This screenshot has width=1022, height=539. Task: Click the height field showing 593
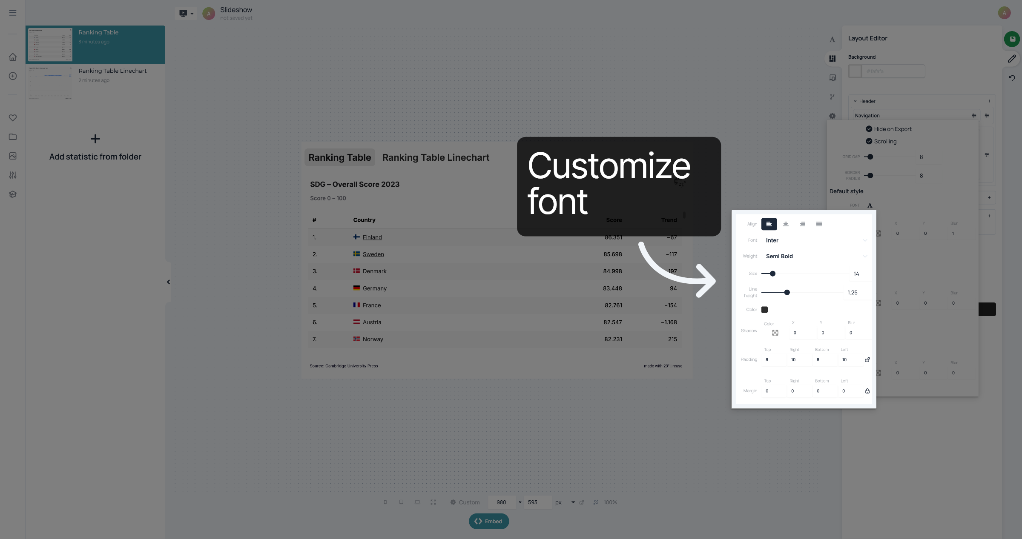537,502
